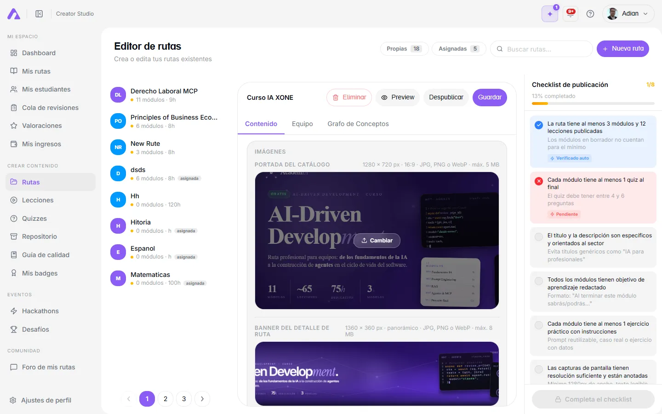Image resolution: width=662 pixels, height=414 pixels.
Task: Filter by Asignadas routes
Action: pyautogui.click(x=459, y=49)
